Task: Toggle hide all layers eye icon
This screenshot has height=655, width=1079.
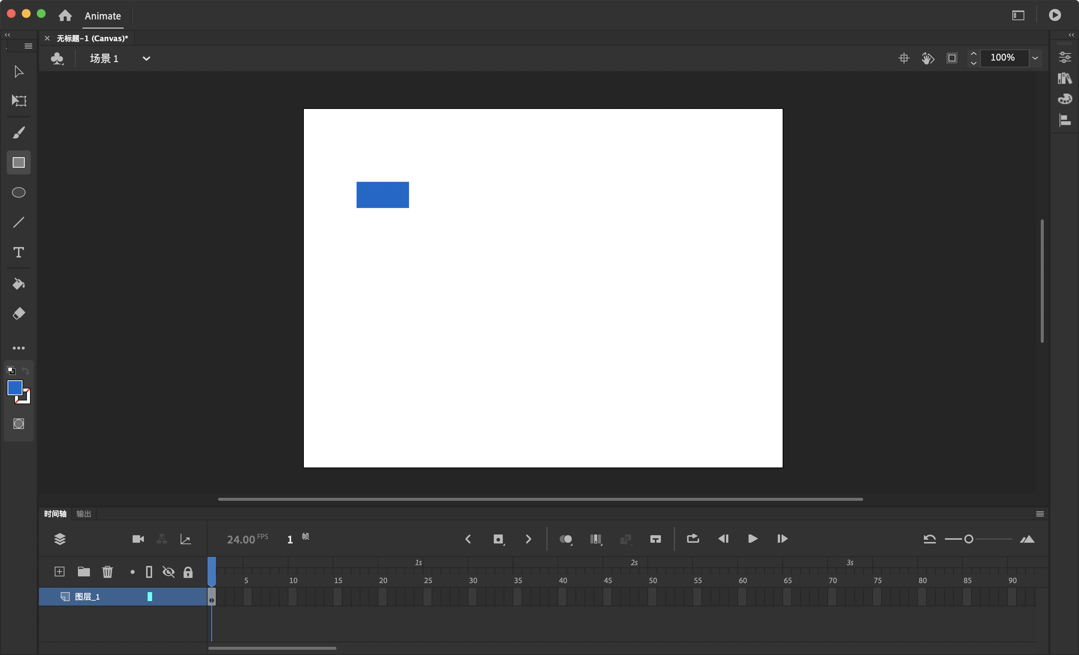Action: (x=169, y=572)
